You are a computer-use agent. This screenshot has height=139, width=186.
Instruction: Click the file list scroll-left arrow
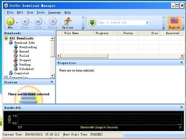point(59,56)
